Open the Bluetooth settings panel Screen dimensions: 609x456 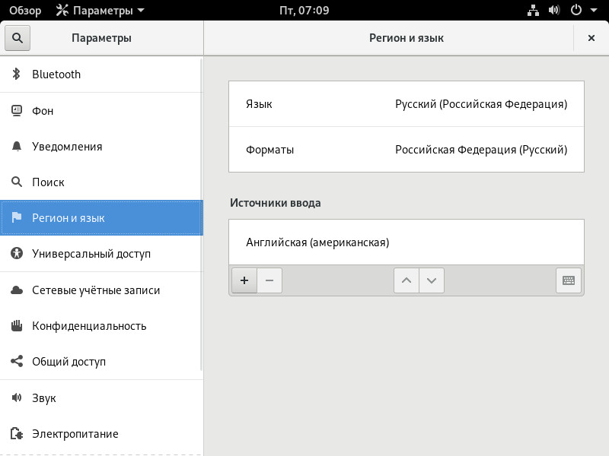pyautogui.click(x=101, y=74)
